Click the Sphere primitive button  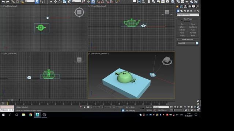[x=182, y=27]
